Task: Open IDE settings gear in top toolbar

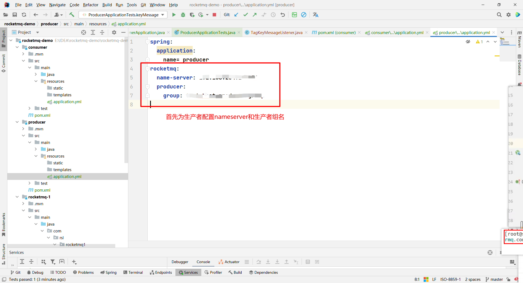Action: coord(508,15)
